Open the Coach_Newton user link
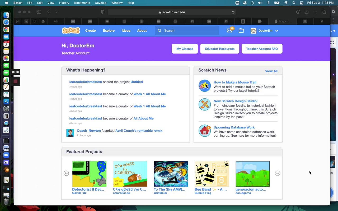The image size is (338, 211). point(89,131)
